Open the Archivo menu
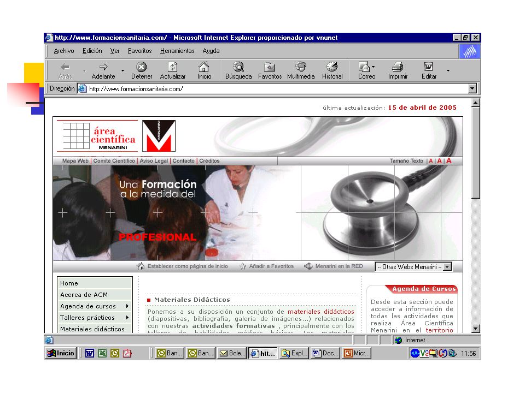525x393 pixels. [64, 51]
